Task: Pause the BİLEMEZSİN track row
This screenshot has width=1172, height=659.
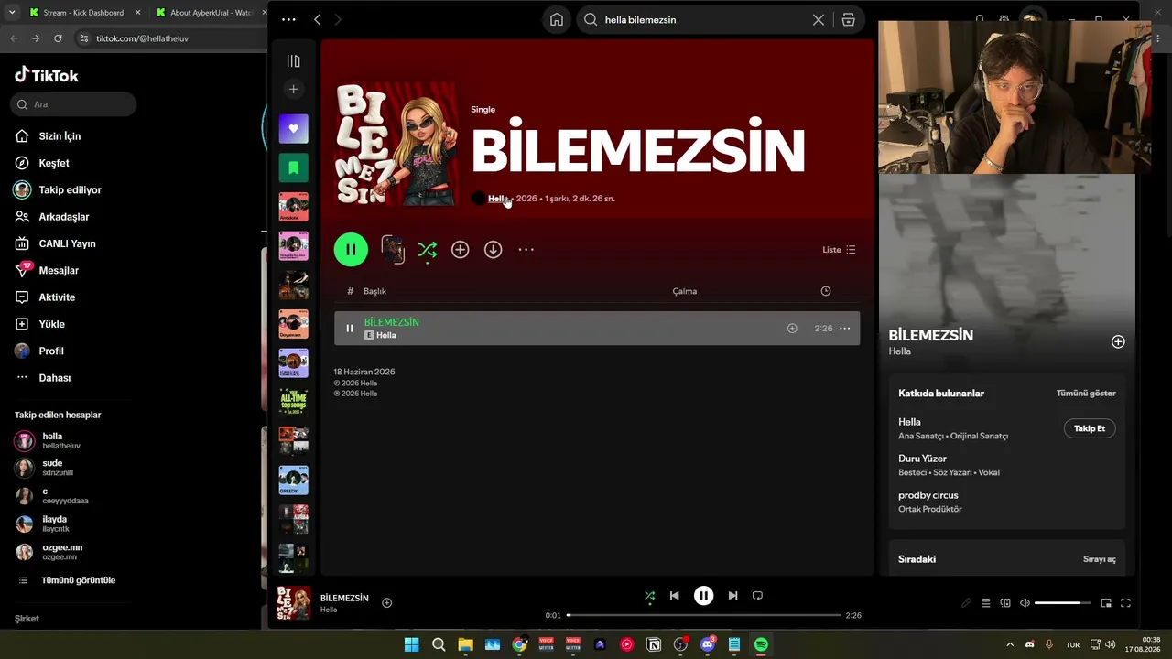Action: (350, 329)
